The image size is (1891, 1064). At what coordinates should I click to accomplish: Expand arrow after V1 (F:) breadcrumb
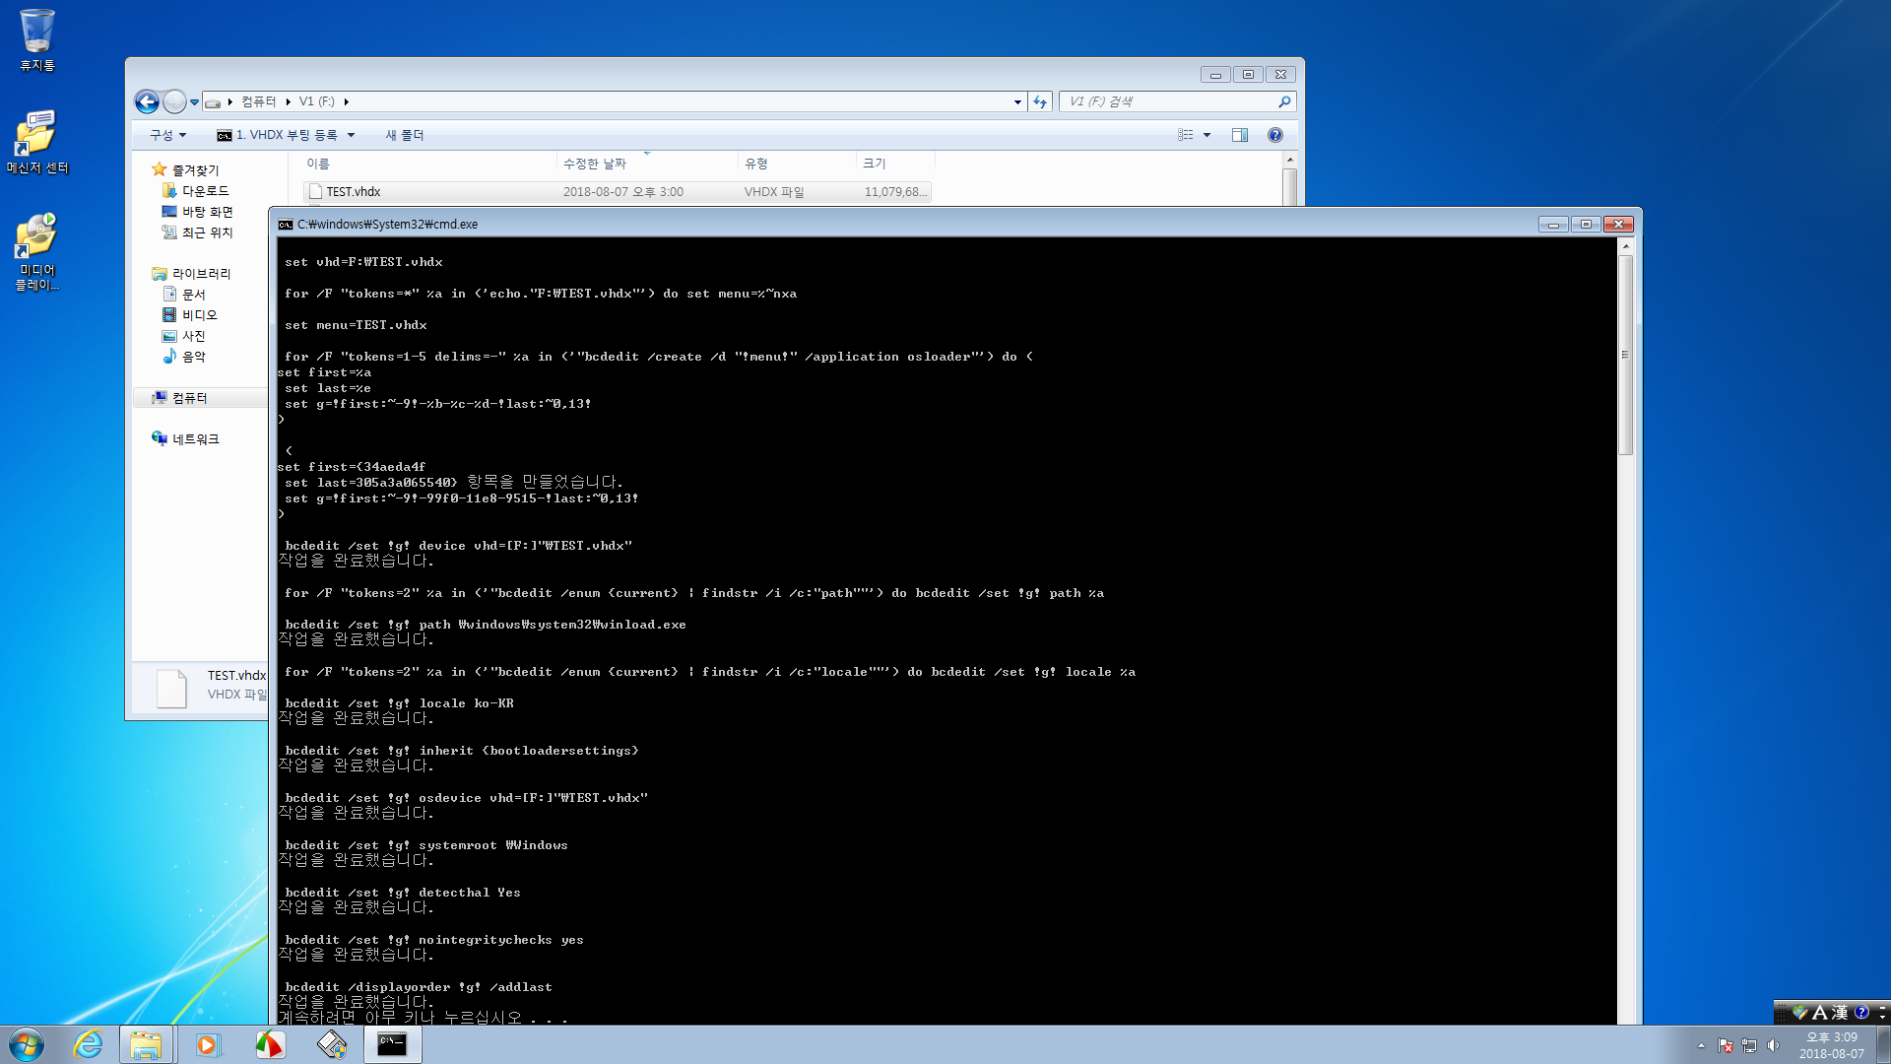pos(346,101)
